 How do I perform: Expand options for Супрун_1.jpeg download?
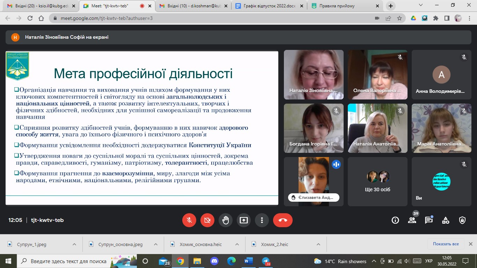74,244
